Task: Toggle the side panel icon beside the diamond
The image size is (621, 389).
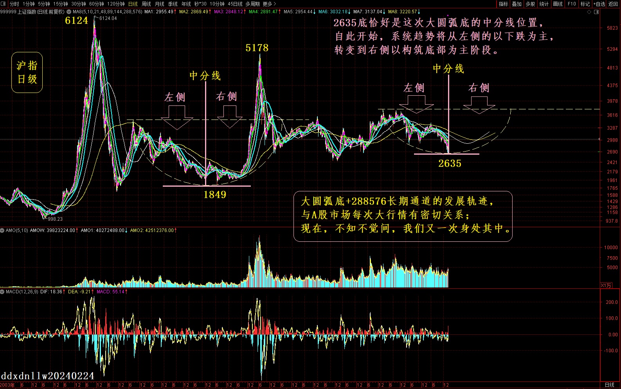Action: coord(596,12)
